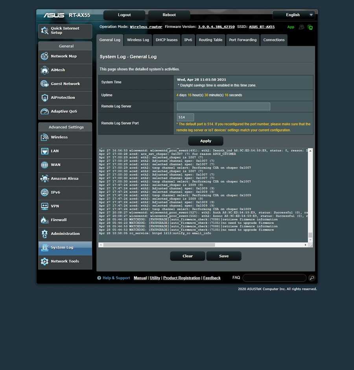Click the Adaptive QoS gauge icon
354x370 pixels.
(x=44, y=112)
